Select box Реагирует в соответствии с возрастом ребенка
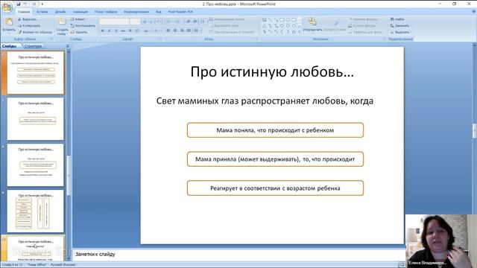Screen dimensions: 477x268 (275, 188)
